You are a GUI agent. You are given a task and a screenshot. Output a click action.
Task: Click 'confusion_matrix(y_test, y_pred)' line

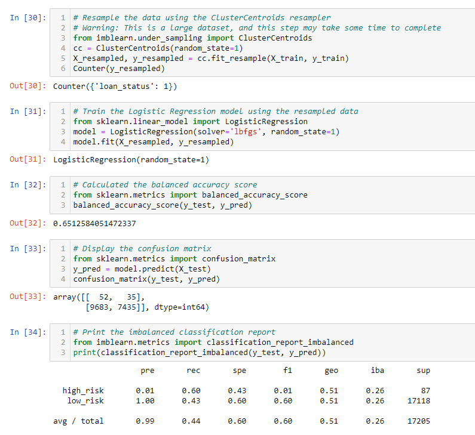coord(146,279)
